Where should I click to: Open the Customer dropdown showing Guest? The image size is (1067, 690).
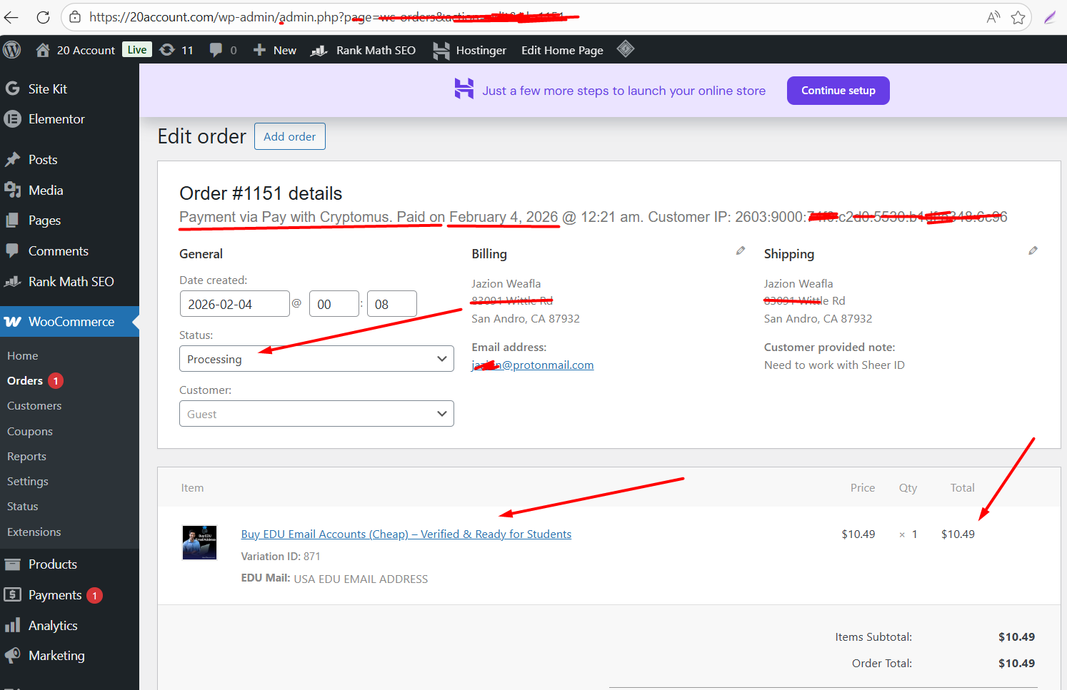coord(316,414)
